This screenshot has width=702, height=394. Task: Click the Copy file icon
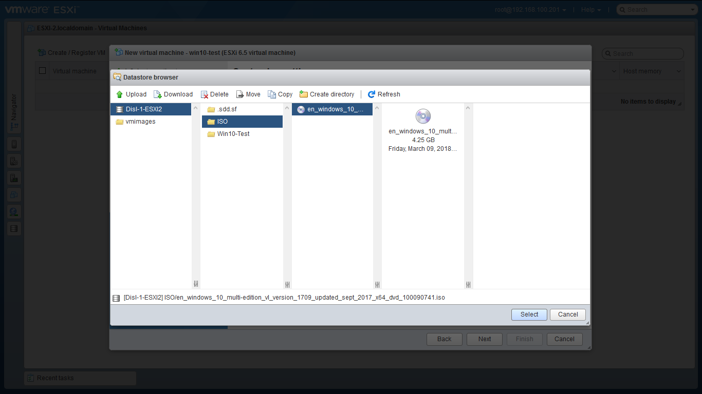point(272,94)
